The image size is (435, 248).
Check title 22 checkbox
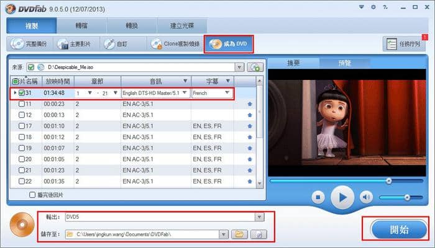[x=22, y=181]
